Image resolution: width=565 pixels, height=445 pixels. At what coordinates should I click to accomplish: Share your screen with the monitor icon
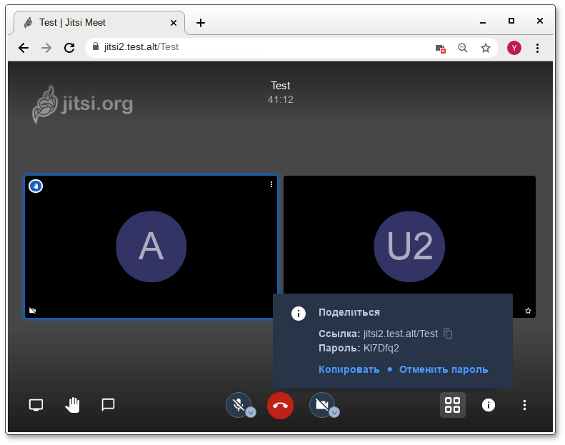(x=36, y=405)
